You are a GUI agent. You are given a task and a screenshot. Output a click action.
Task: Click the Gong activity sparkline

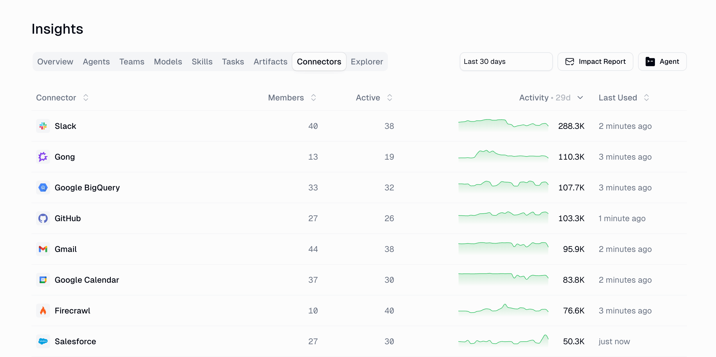(x=503, y=156)
